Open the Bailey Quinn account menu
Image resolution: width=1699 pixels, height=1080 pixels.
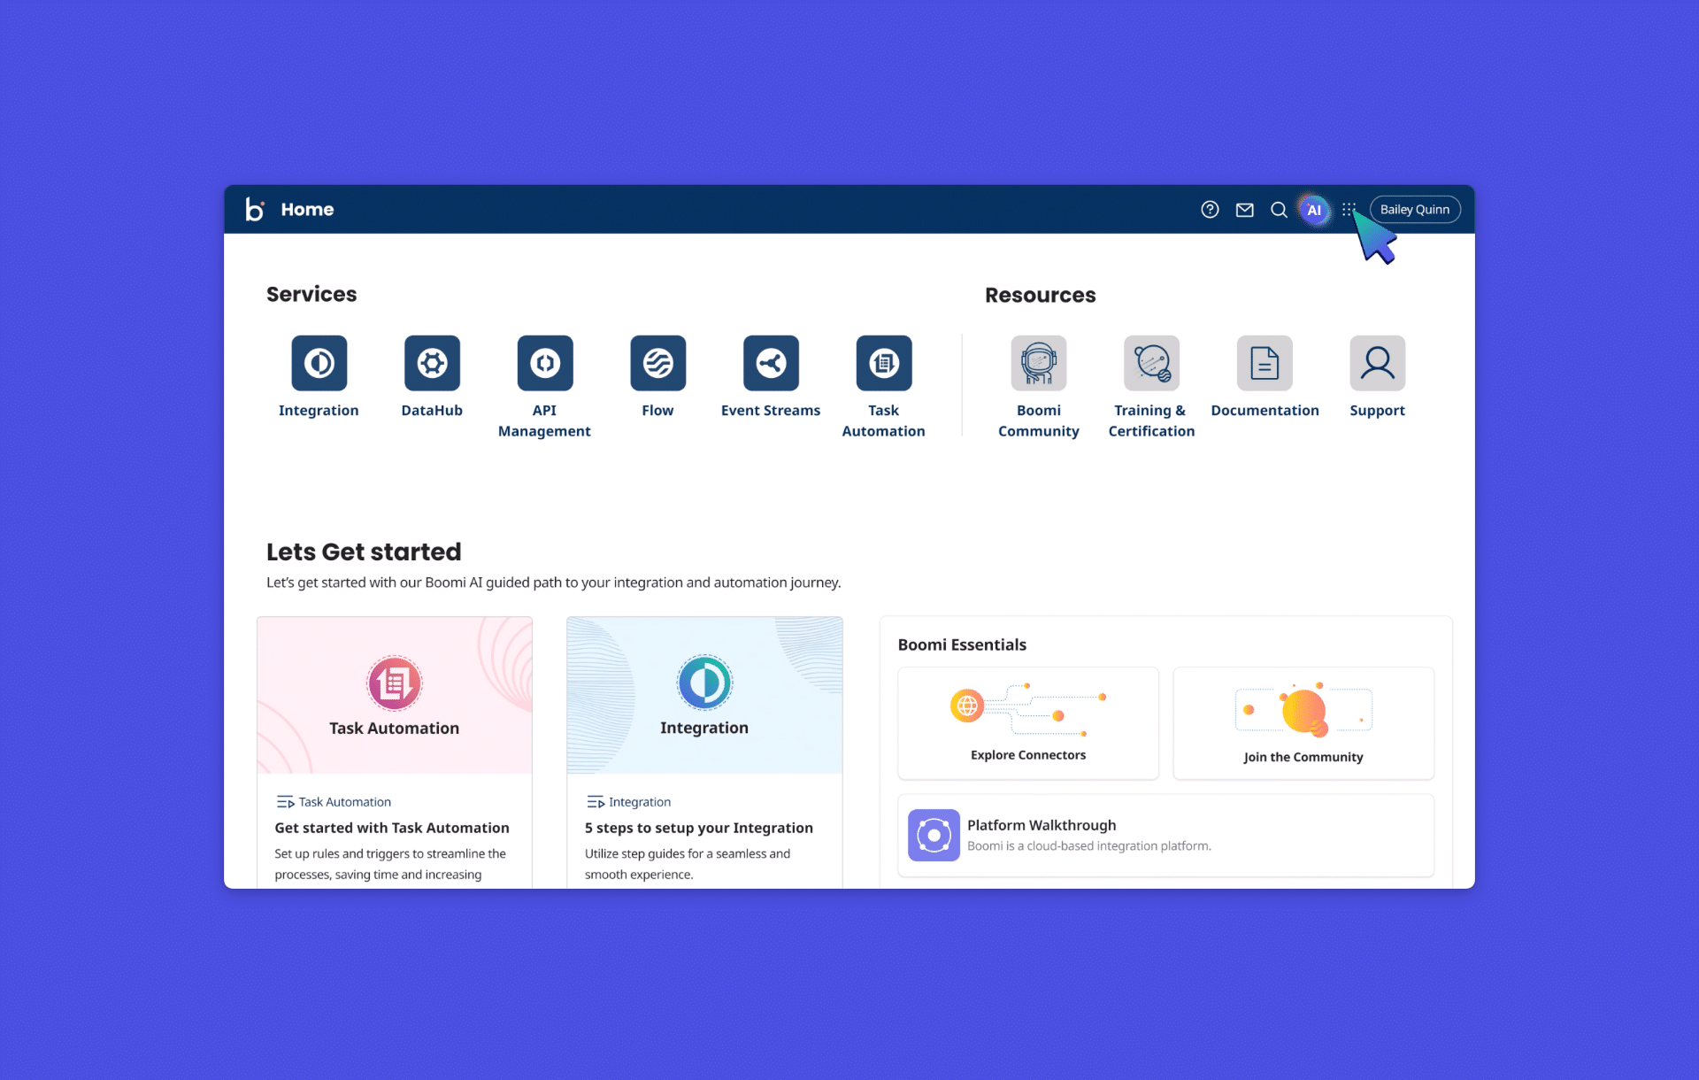click(1415, 210)
